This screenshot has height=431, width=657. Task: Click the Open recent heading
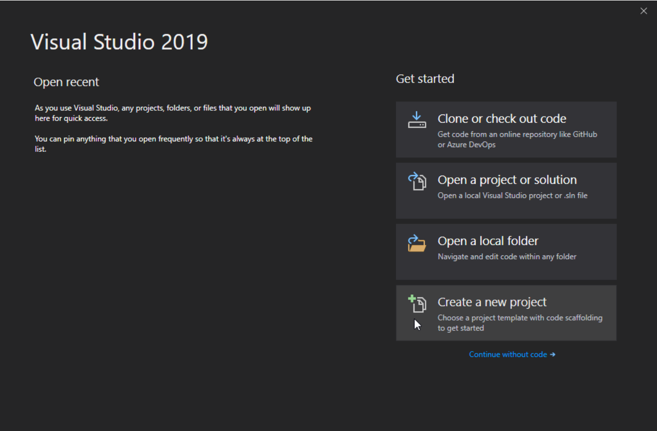66,81
